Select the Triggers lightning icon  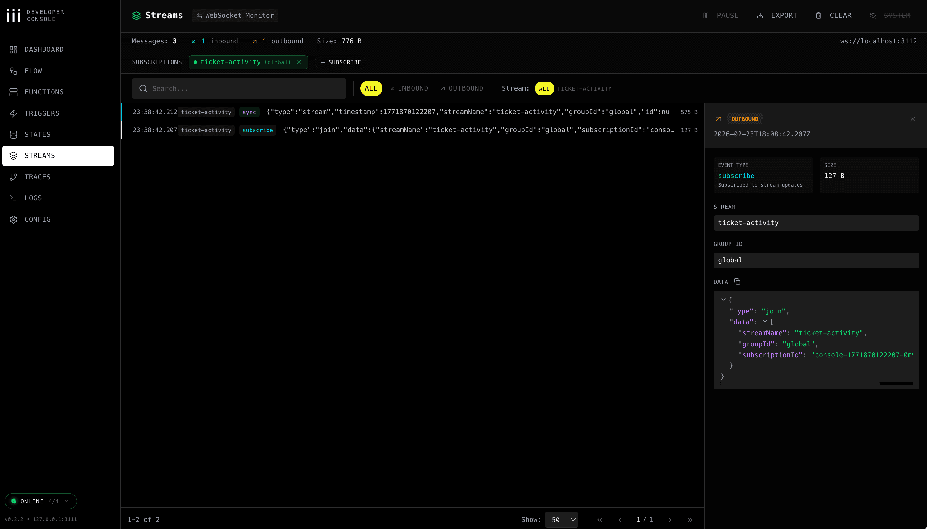click(13, 113)
